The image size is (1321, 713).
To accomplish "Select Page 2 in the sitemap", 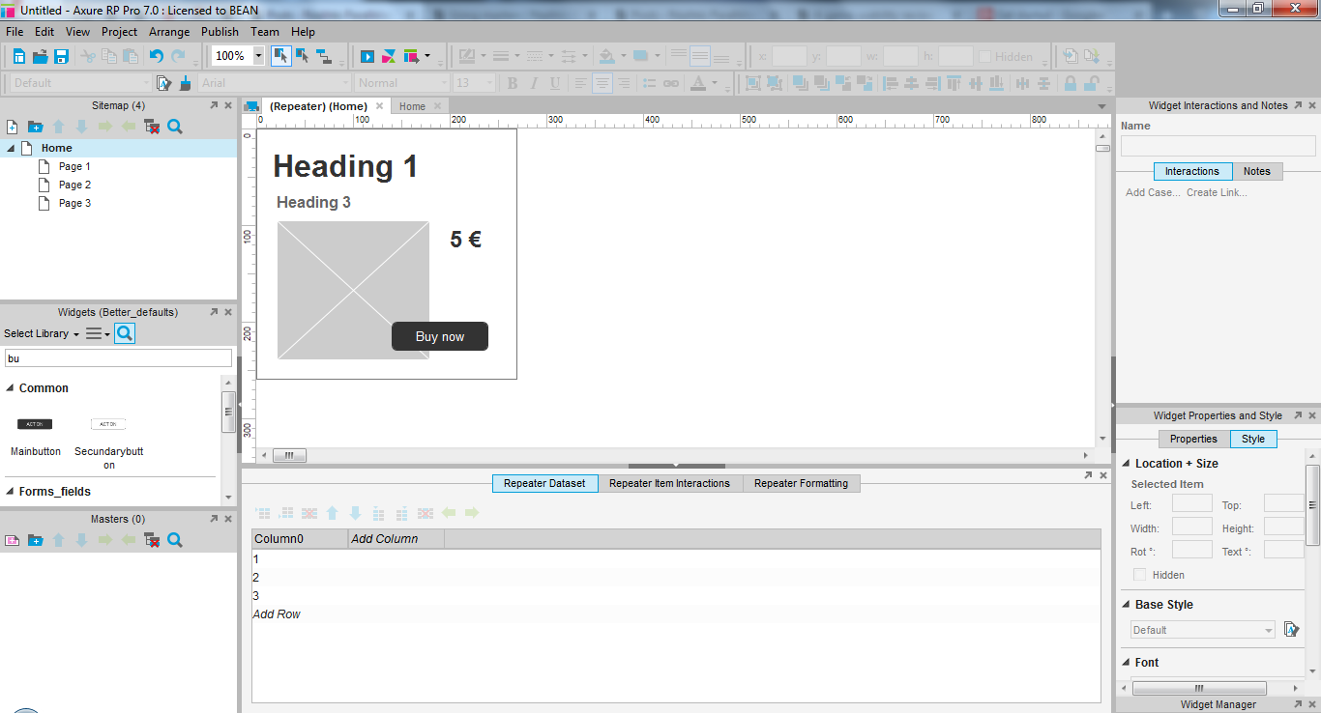I will 74,185.
